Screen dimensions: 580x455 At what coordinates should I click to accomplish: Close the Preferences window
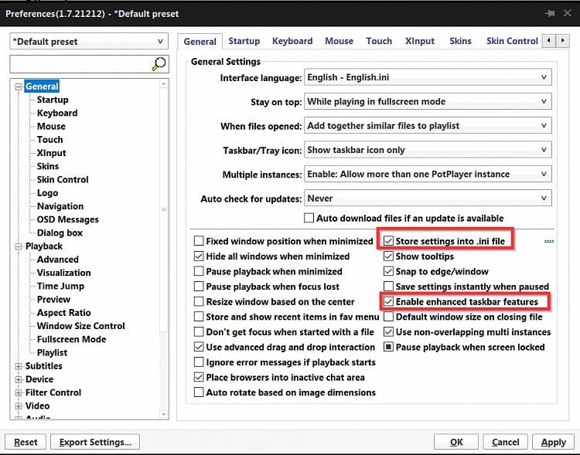click(568, 13)
